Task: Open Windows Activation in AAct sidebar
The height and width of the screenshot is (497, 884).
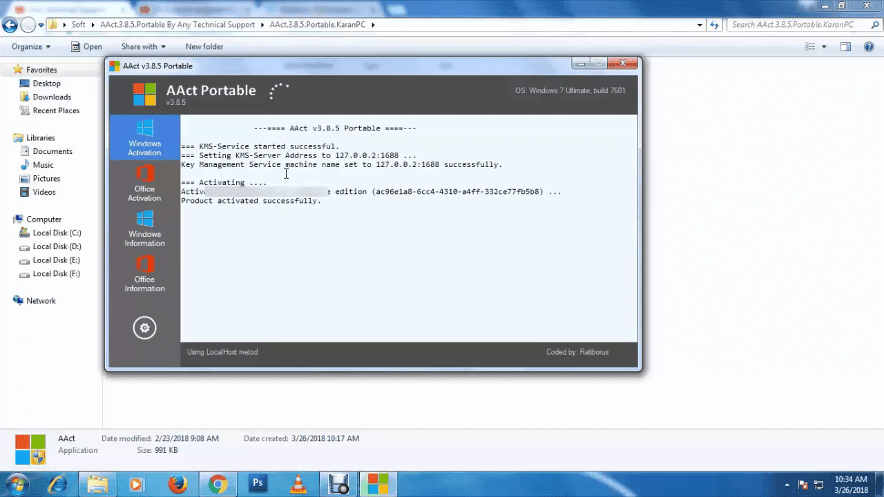Action: 144,137
